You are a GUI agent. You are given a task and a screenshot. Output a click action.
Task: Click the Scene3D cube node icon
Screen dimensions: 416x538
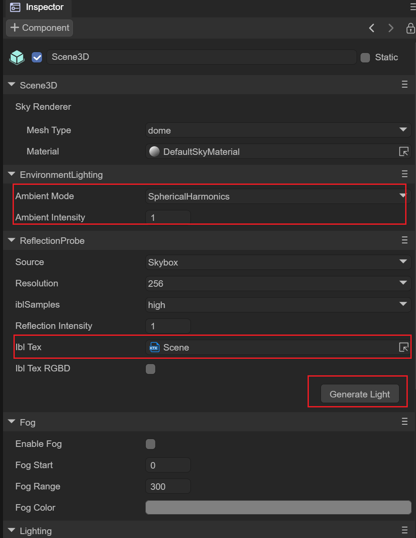tap(17, 57)
